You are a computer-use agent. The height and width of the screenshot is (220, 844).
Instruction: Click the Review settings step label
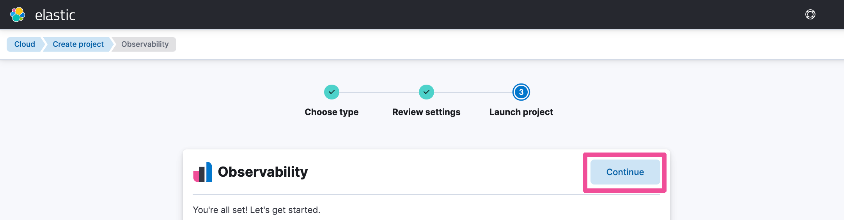(426, 112)
